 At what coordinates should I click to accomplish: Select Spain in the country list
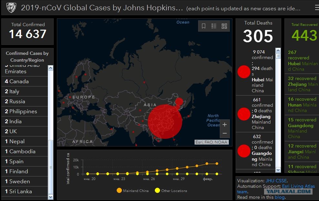coord(25,161)
